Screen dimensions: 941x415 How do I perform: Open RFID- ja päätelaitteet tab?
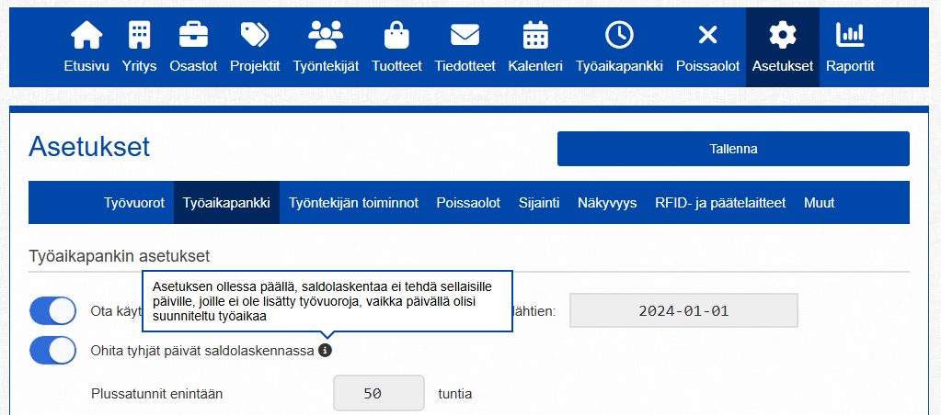coord(720,202)
